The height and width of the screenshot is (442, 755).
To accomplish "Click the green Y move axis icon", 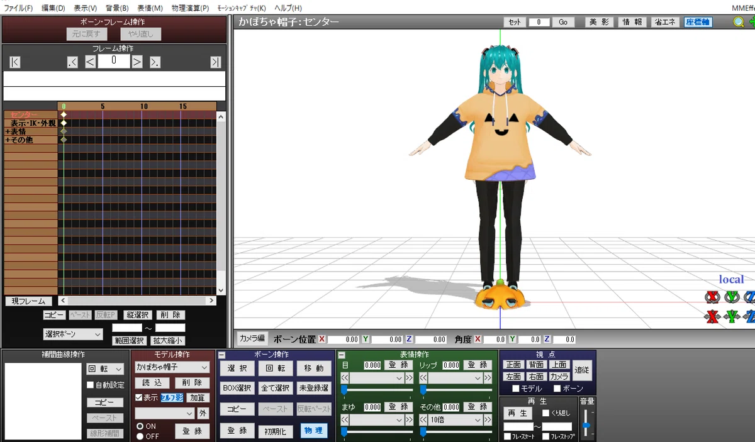I will (732, 316).
